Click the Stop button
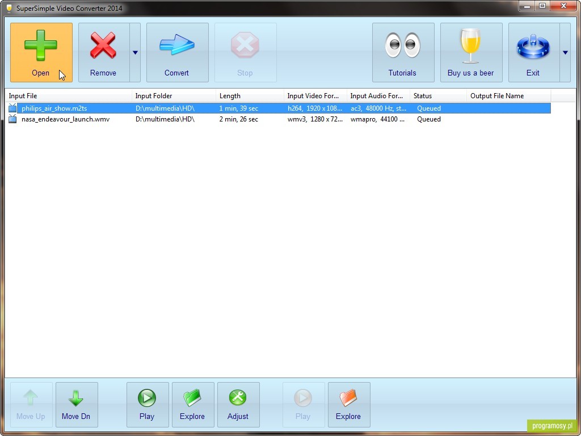This screenshot has width=581, height=436. [x=245, y=52]
